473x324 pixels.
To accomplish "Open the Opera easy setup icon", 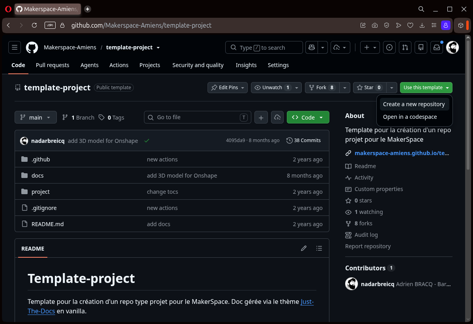I will 434,25.
